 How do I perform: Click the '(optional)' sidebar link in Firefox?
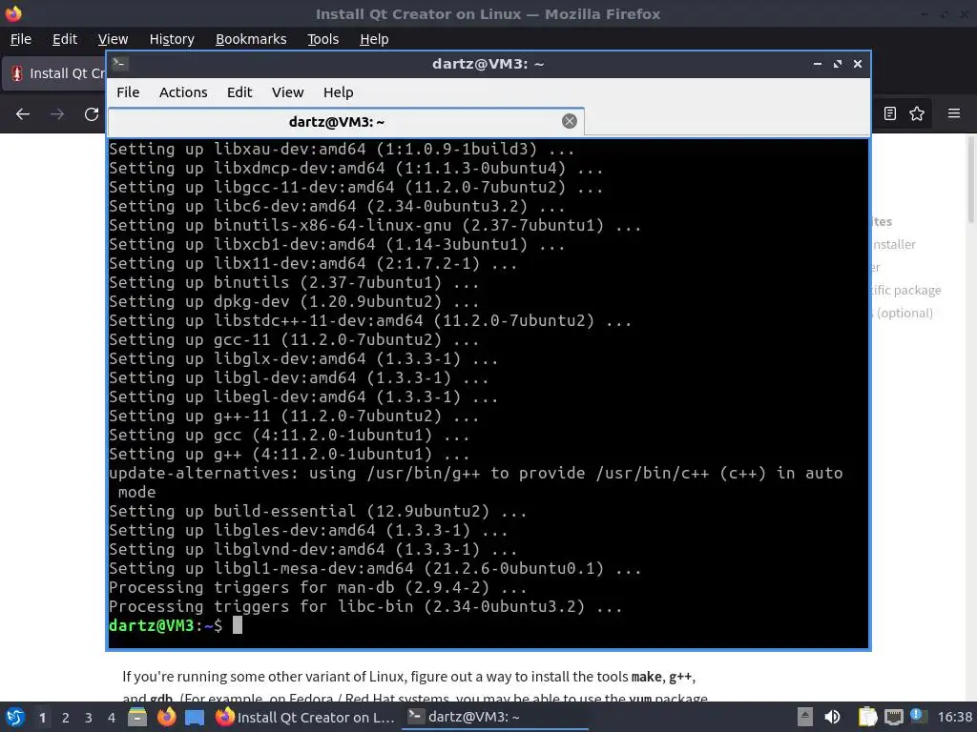point(904,313)
